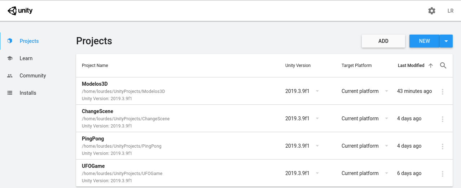Toggle sort direction arrow beside Last Modified

(430, 66)
